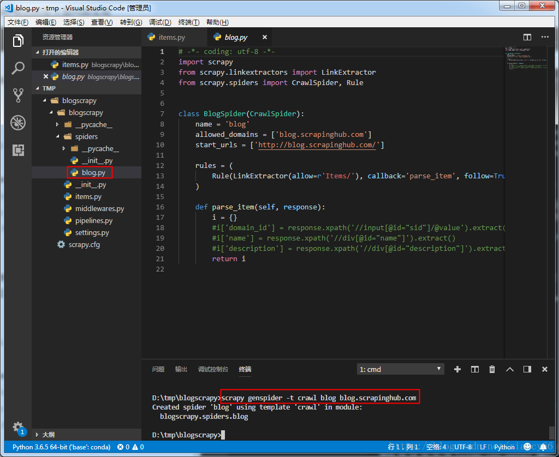Open the Search view in activity bar
This screenshot has height=457, width=559.
pyautogui.click(x=18, y=68)
